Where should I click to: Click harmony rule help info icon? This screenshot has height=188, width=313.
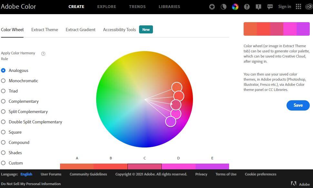[x=43, y=54]
